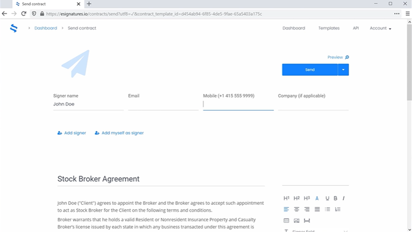Image resolution: width=412 pixels, height=232 pixels.
Task: Open the text color tool
Action: tap(317, 198)
